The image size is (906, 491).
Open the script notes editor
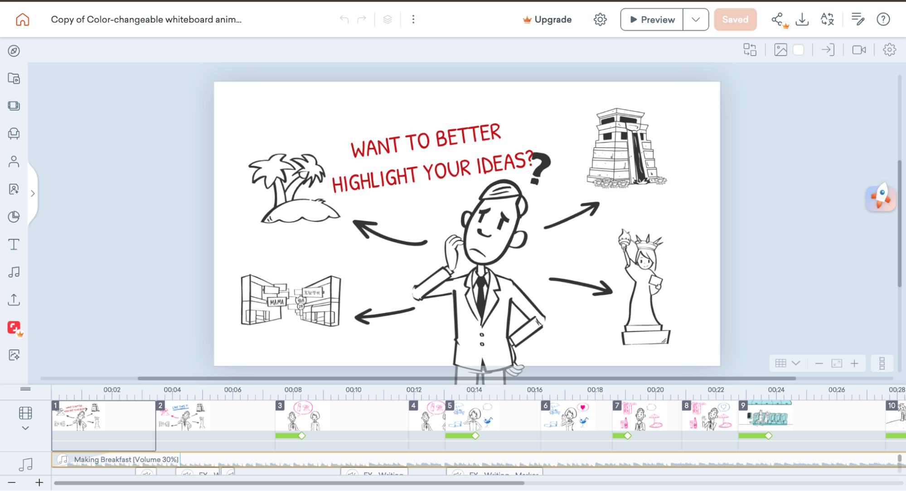coord(858,19)
